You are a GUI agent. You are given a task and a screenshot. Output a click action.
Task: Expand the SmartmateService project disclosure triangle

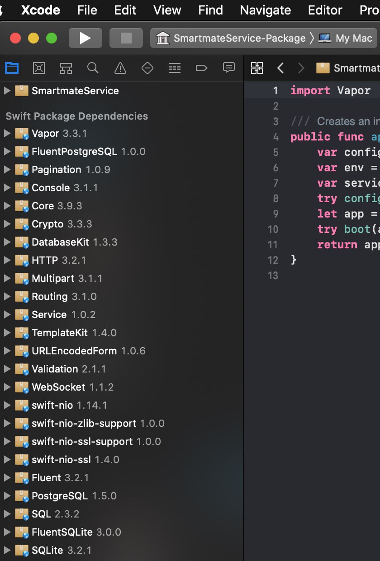point(7,91)
